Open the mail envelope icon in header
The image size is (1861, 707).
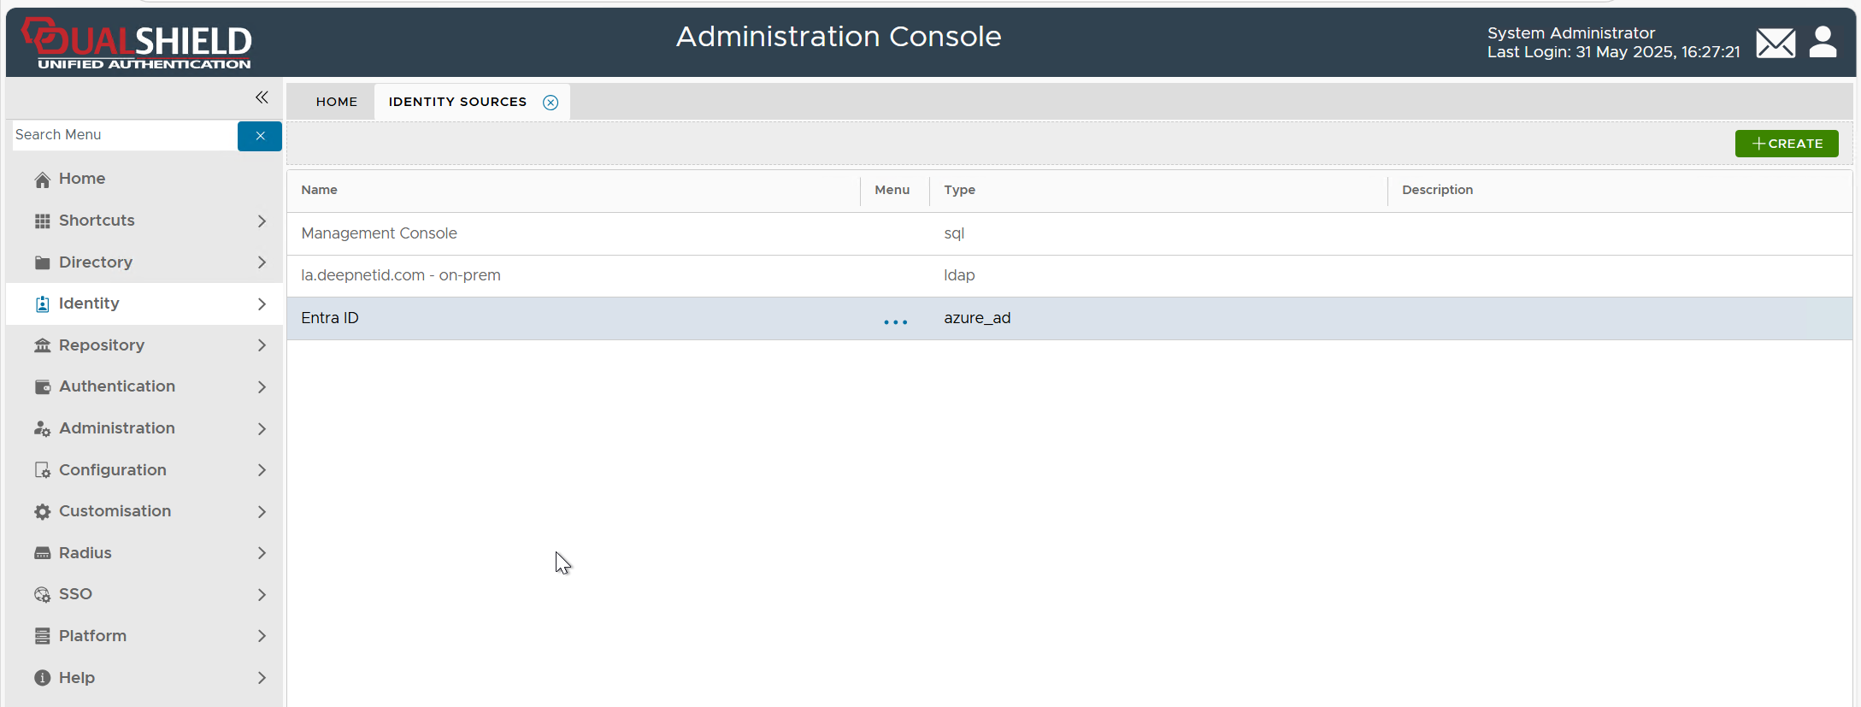[x=1775, y=43]
